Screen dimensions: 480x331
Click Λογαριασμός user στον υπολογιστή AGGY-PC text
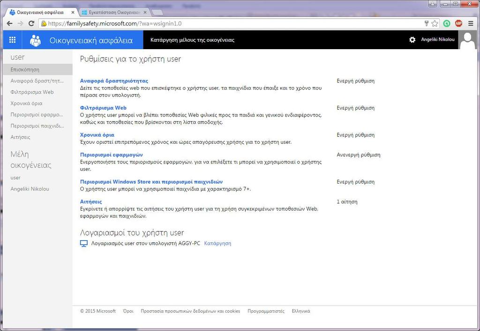[x=145, y=243]
